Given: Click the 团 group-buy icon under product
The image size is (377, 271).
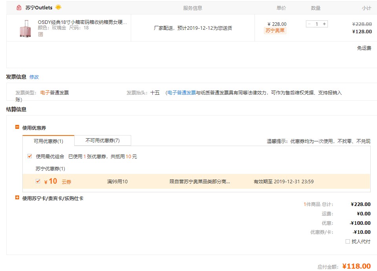Looking at the screenshot, I should pyautogui.click(x=40, y=34).
